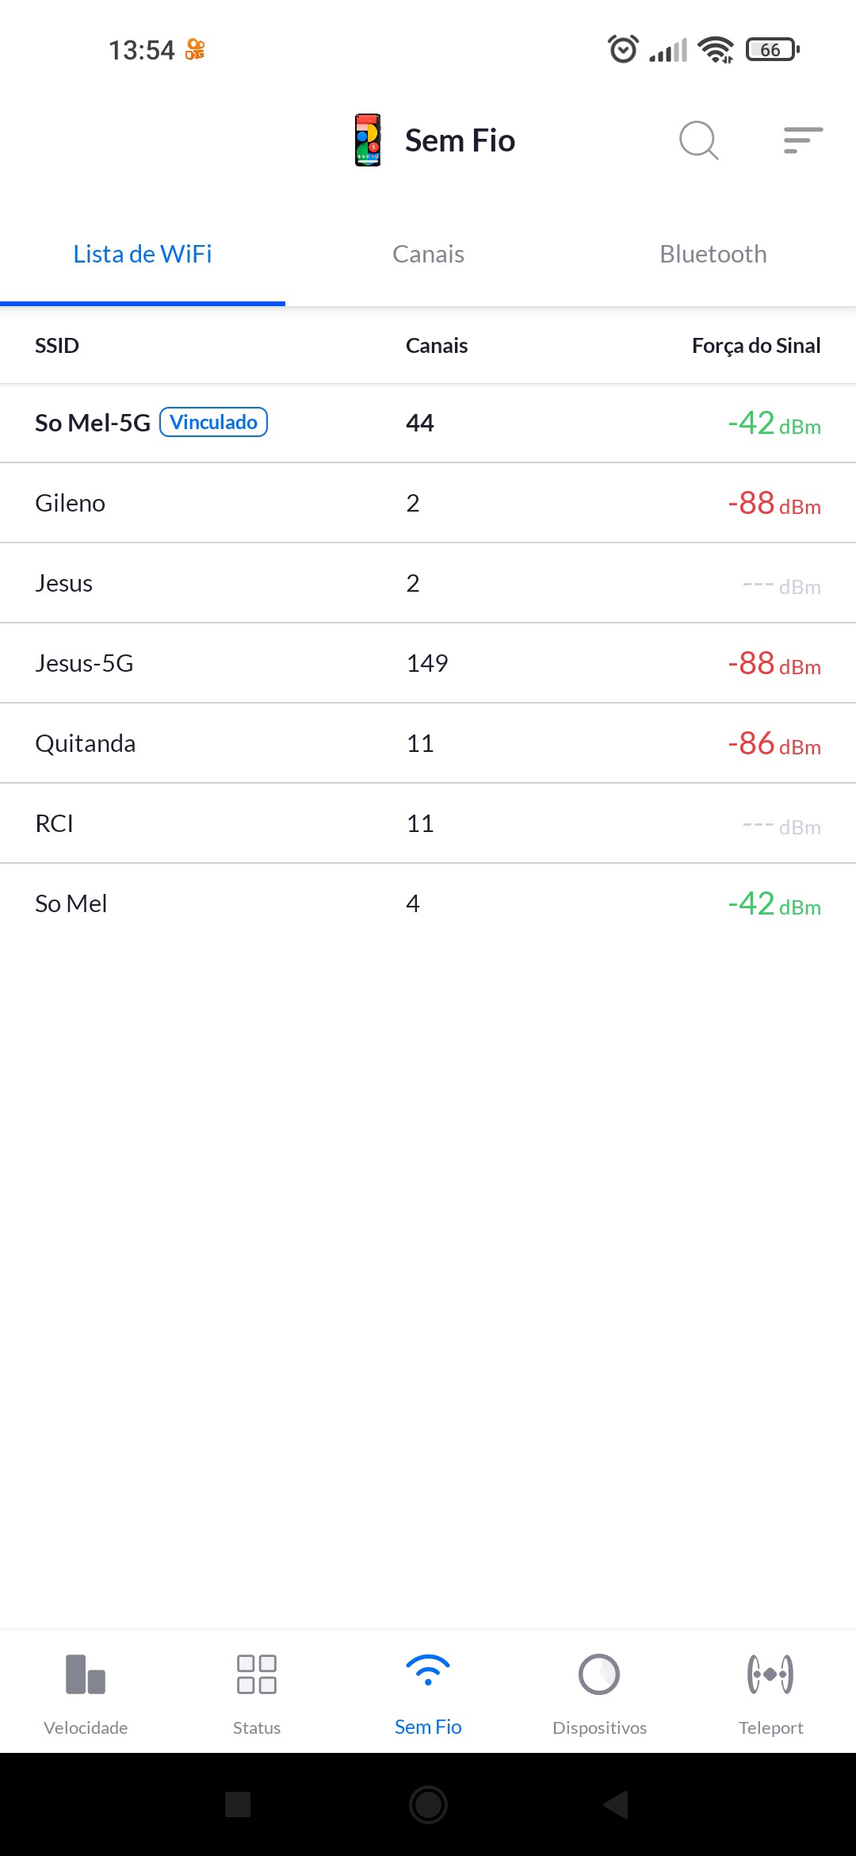The image size is (856, 1856).
Task: Select the Lista de WiFi tab
Action: point(143,255)
